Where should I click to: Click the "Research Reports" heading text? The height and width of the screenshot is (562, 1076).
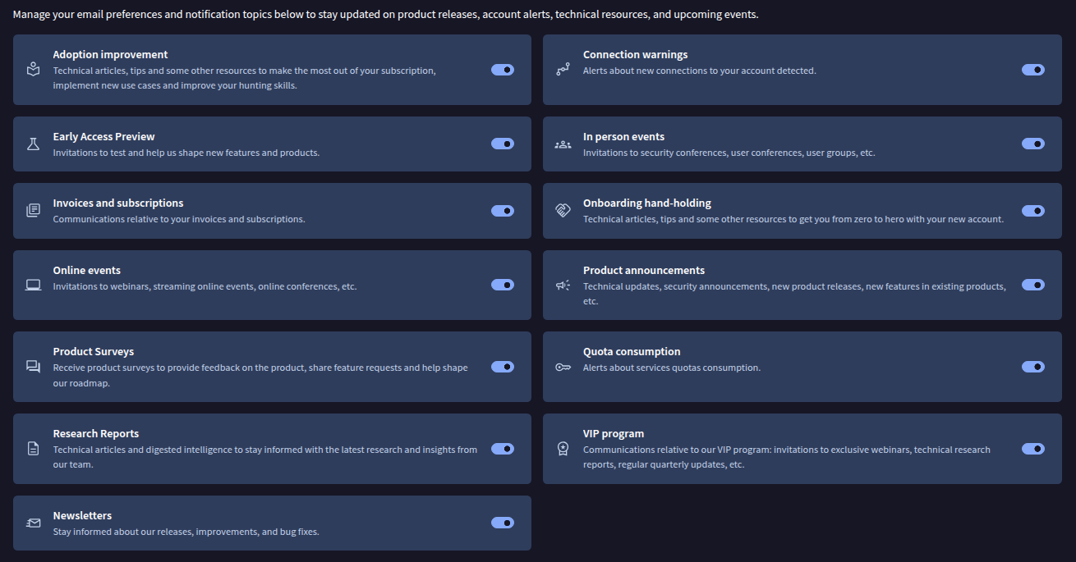click(x=96, y=433)
